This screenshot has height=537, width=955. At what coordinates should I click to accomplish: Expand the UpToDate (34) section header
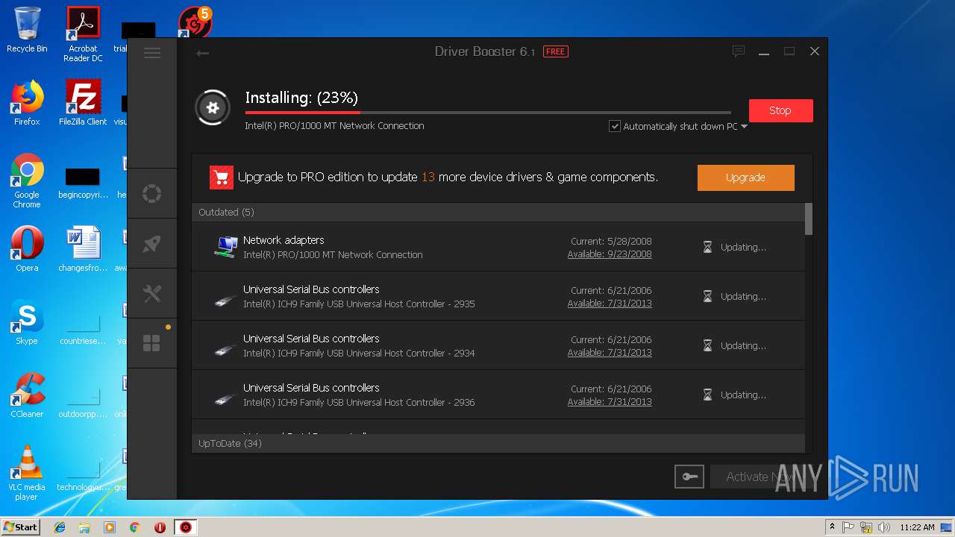pos(498,443)
